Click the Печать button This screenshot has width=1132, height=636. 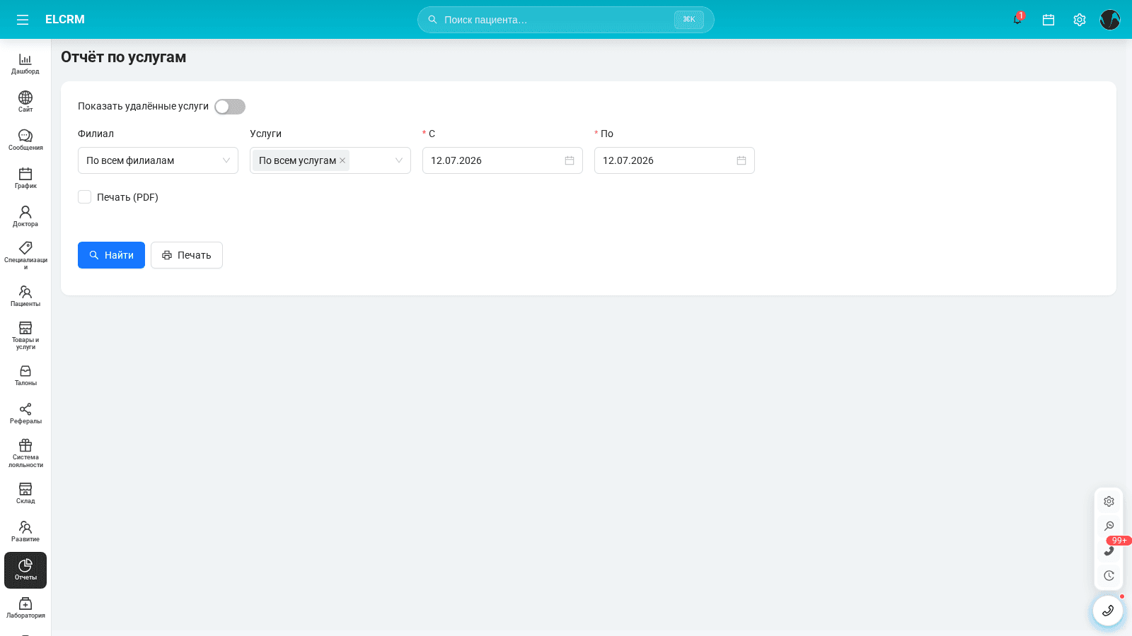187,255
